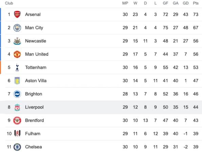202x152 pixels.
Task: Select Arsenal's 73 points value
Action: click(196, 15)
